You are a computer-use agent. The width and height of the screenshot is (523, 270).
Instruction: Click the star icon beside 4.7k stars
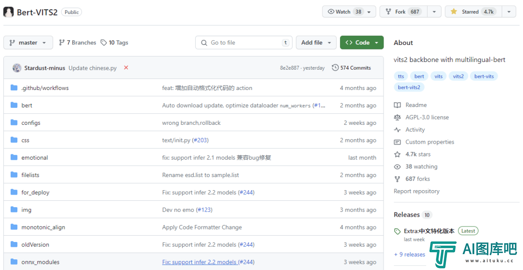[397, 154]
